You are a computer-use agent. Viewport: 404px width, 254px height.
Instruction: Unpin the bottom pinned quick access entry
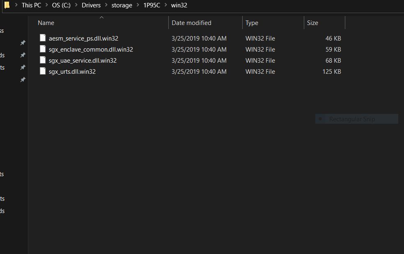point(23,79)
